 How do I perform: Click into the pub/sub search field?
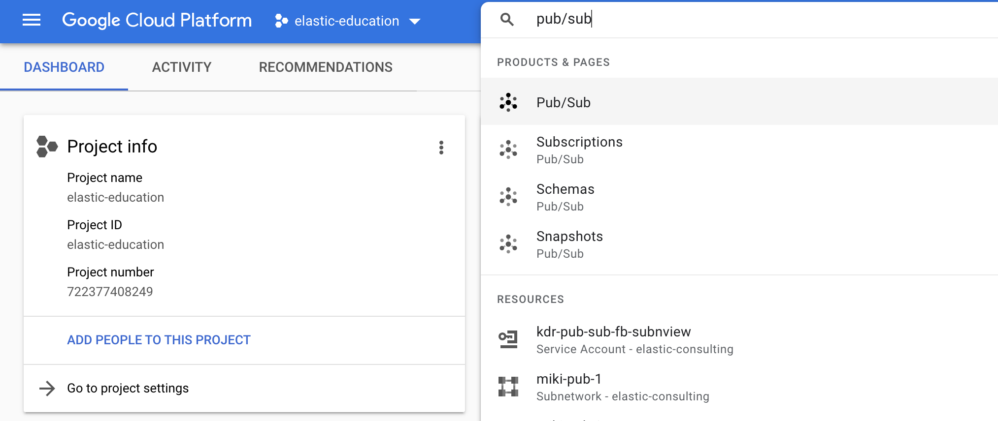coord(739,19)
